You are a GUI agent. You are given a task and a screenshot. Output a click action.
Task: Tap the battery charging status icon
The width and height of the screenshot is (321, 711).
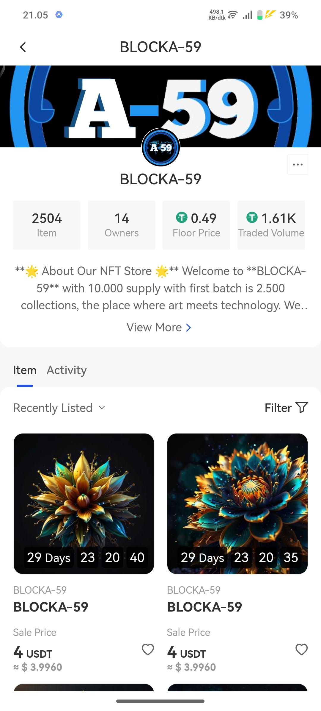click(260, 15)
